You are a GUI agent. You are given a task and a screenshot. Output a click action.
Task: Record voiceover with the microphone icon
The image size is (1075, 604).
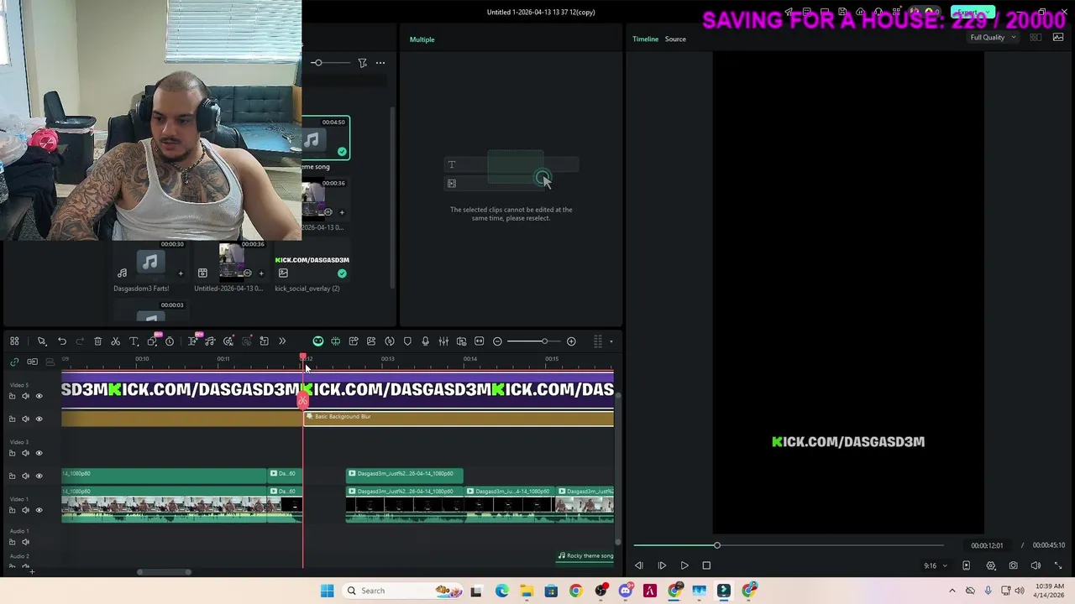(426, 341)
